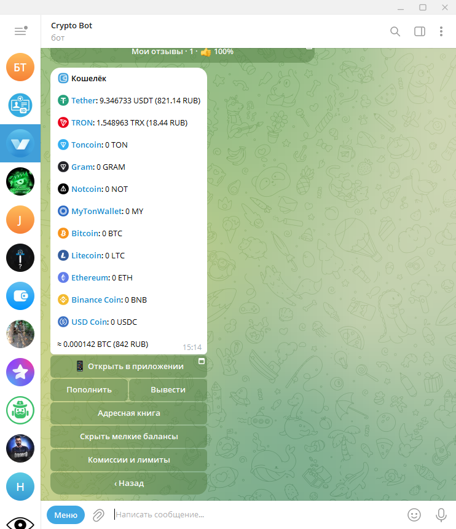Open the three-dot chat options menu
Viewport: 456px width, 529px height.
coord(441,31)
